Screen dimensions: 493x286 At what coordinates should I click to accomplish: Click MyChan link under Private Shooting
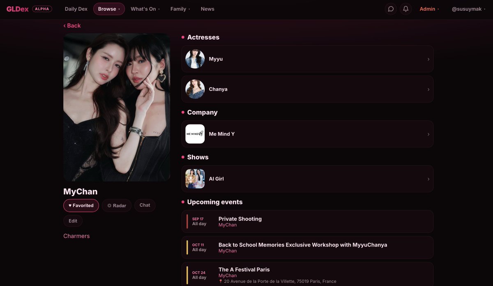(228, 225)
